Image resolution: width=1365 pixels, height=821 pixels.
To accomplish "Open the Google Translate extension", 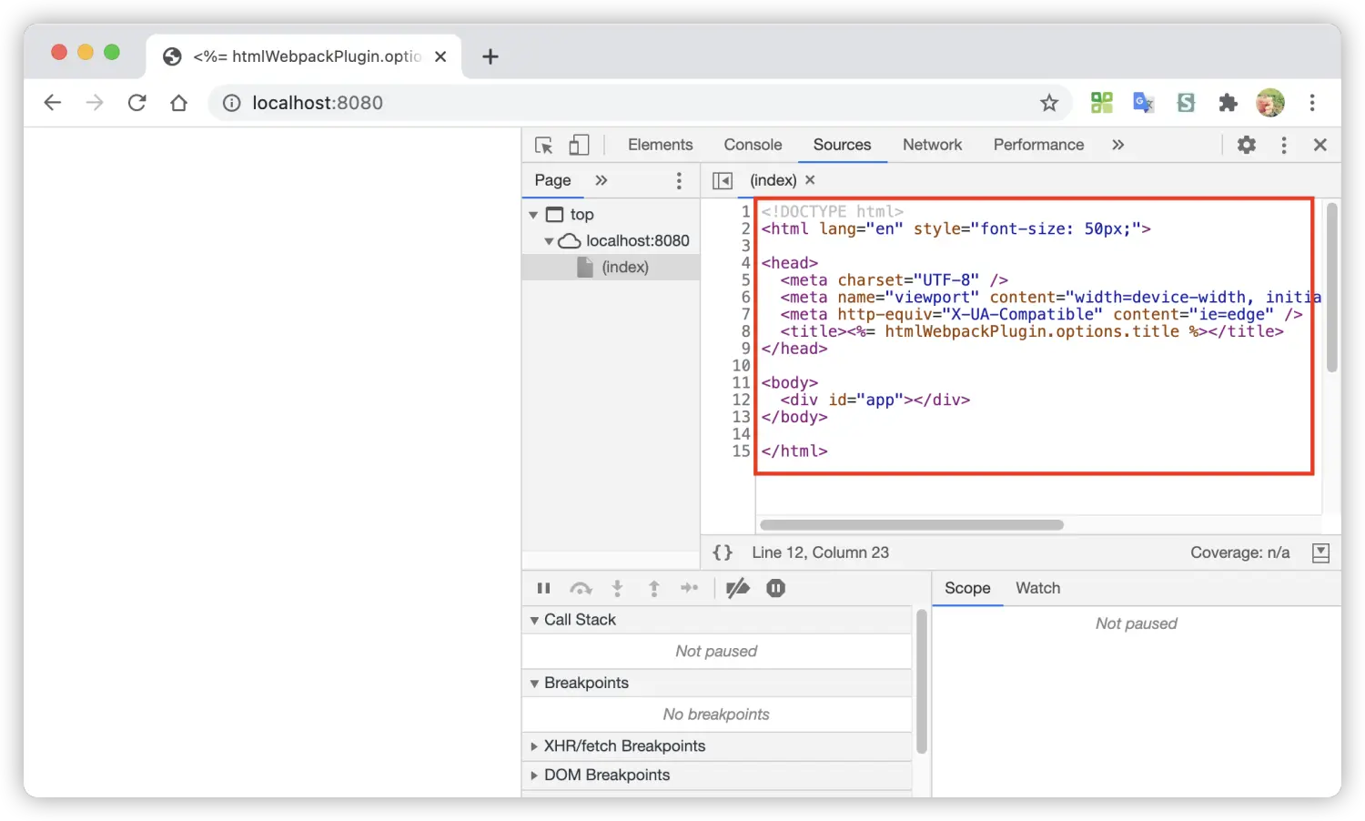I will click(x=1144, y=103).
